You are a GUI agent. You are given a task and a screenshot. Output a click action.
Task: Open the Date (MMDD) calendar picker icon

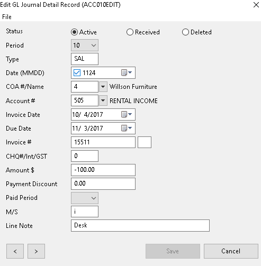pyautogui.click(x=127, y=72)
